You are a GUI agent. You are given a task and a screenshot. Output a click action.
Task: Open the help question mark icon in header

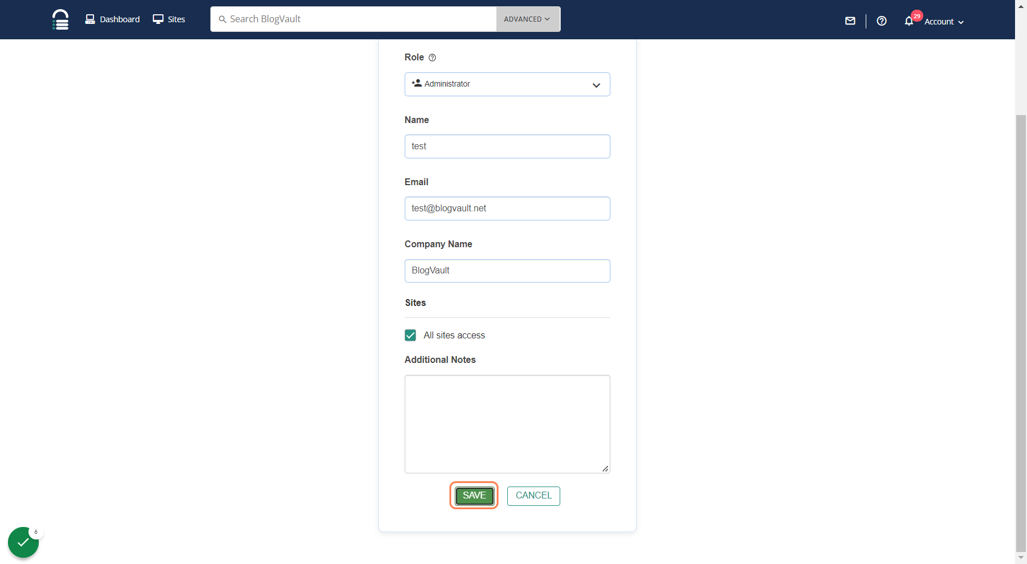click(x=881, y=21)
